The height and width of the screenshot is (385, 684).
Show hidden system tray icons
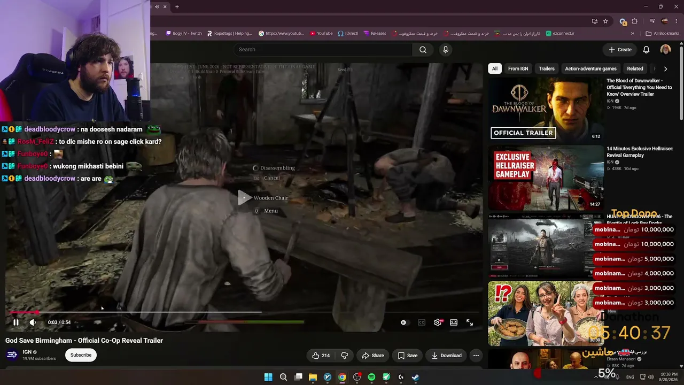[x=596, y=377]
